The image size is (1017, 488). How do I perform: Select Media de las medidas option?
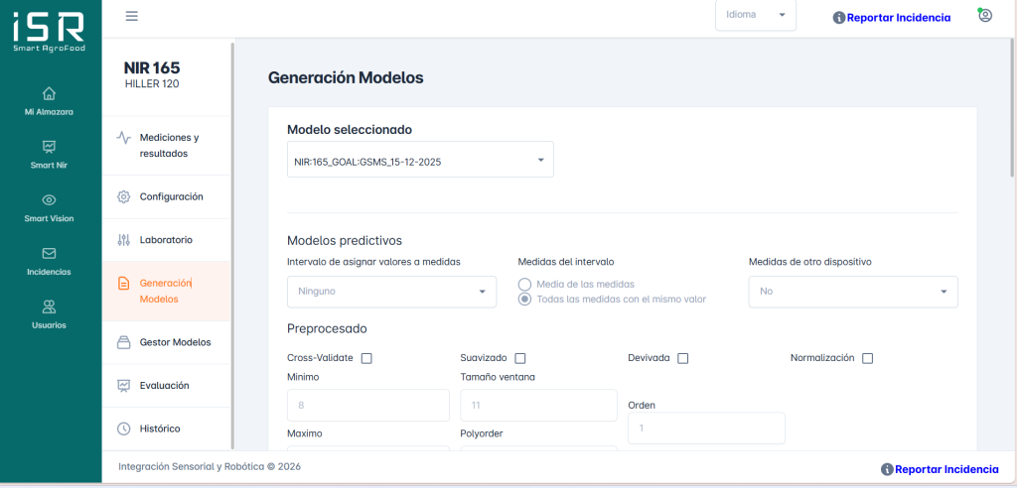525,285
